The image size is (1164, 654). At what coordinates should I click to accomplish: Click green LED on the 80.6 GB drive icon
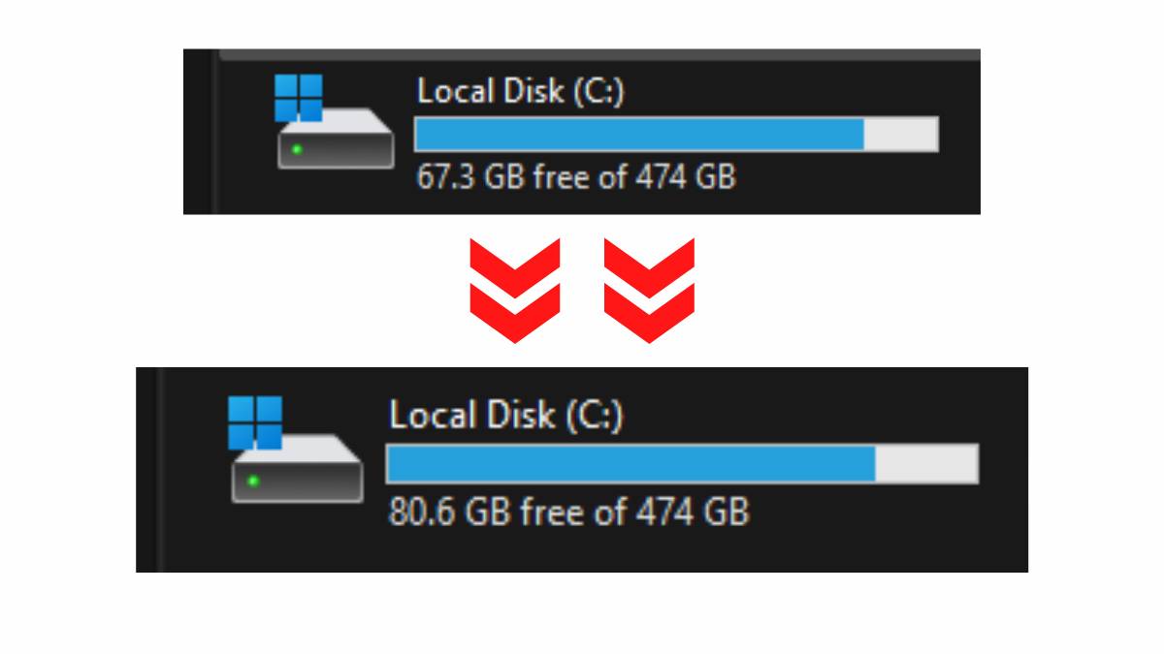click(x=253, y=481)
